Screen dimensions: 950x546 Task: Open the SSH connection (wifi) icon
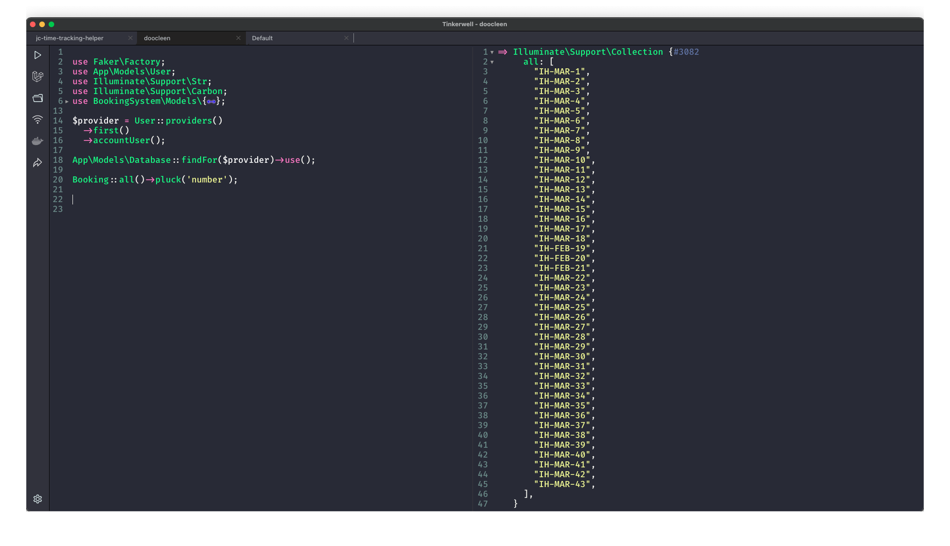coord(38,120)
